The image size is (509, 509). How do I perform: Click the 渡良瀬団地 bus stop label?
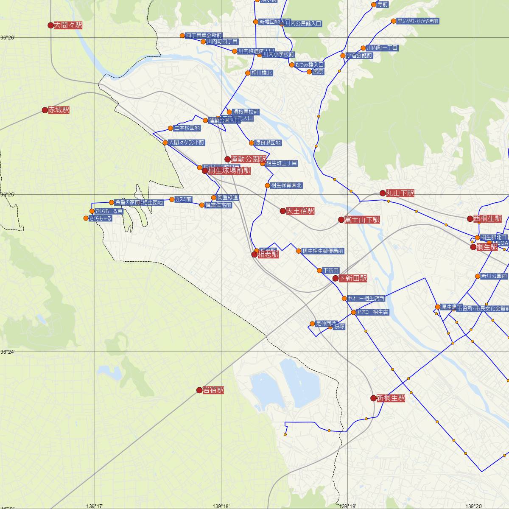tap(268, 143)
